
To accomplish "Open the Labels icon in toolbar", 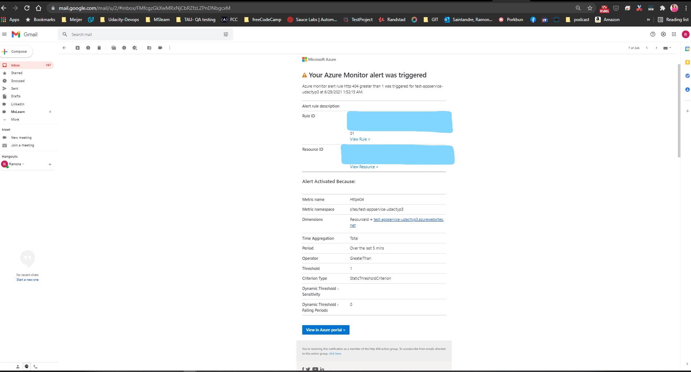I will coord(160,48).
